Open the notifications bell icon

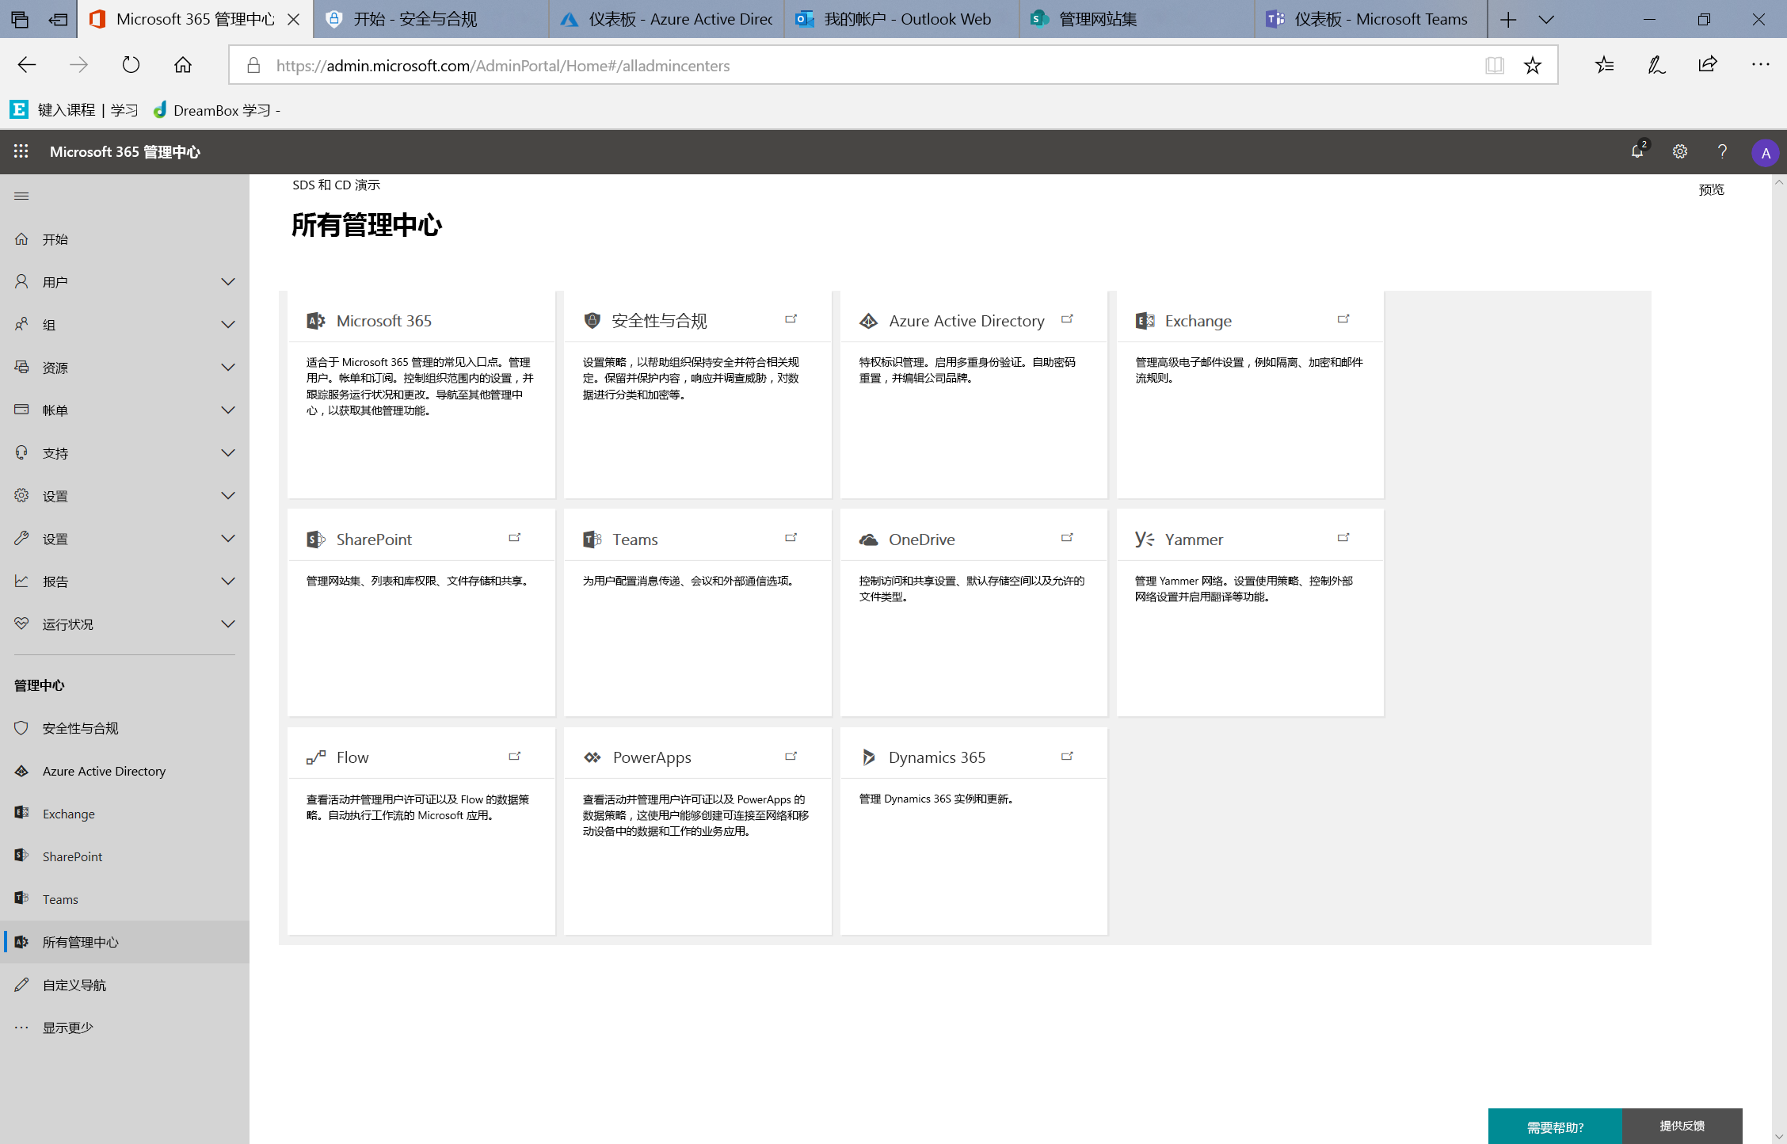click(1637, 151)
